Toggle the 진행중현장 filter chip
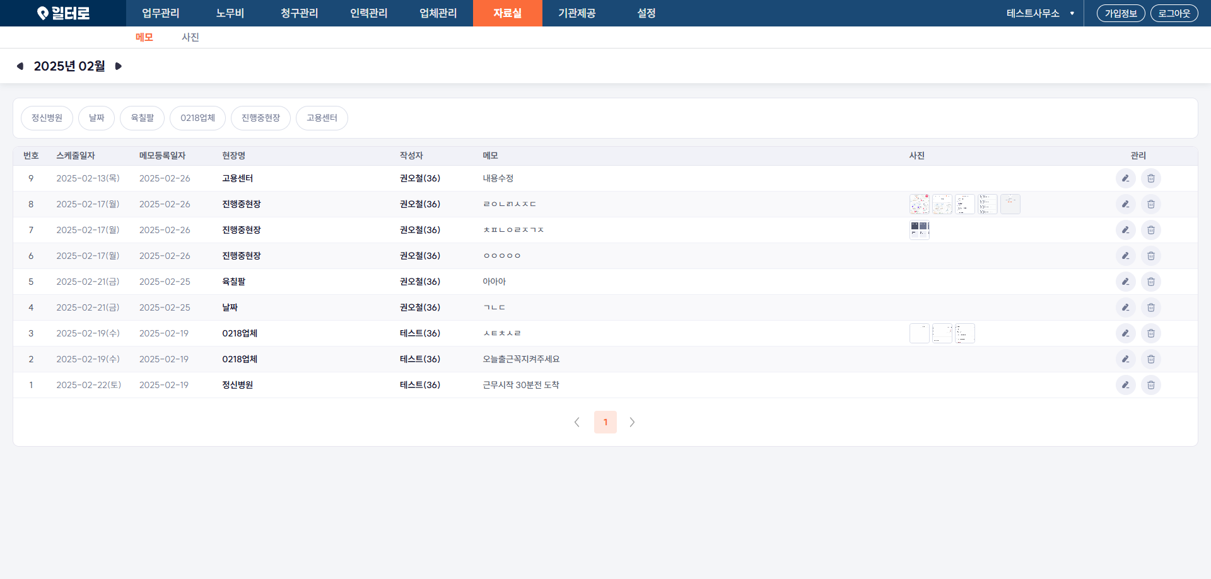The width and height of the screenshot is (1211, 579). 260,118
